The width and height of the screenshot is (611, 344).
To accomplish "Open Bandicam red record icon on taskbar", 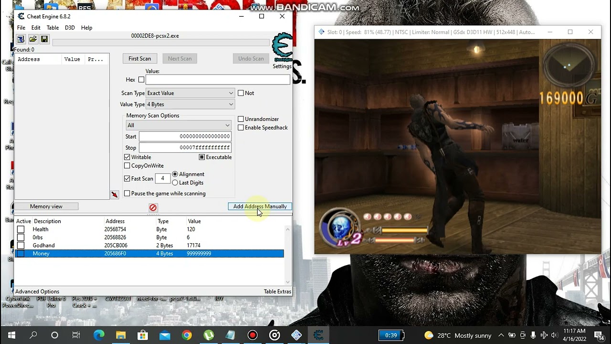I will [x=253, y=335].
